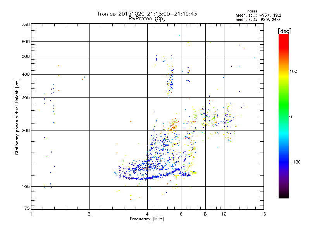This screenshot has width=310, height=233.
Task: Click the y-axis tick '500'
Action: tap(26, 56)
